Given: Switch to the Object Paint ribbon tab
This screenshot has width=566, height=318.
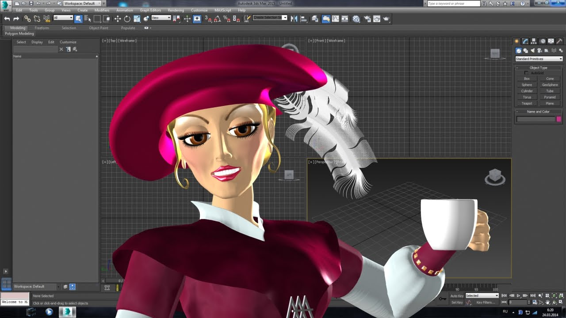Looking at the screenshot, I should [x=98, y=28].
